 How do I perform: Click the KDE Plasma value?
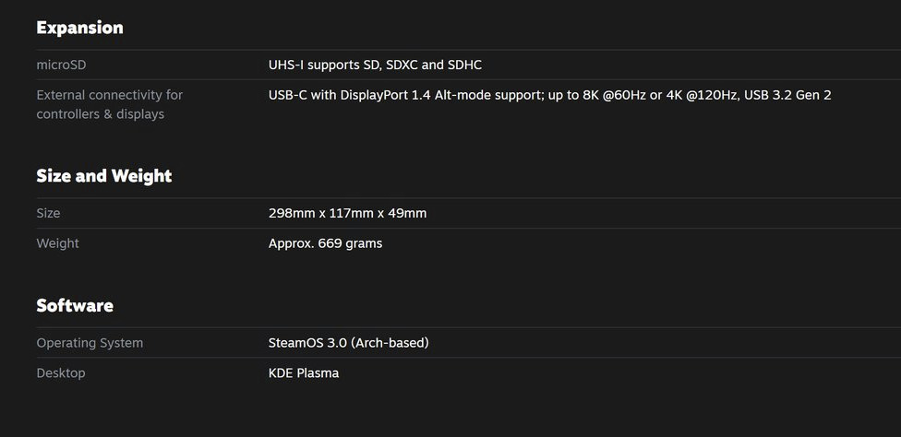click(x=304, y=373)
